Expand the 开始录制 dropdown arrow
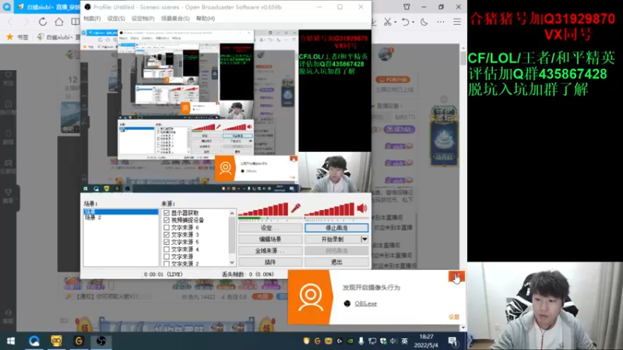The height and width of the screenshot is (350, 623). [x=364, y=240]
